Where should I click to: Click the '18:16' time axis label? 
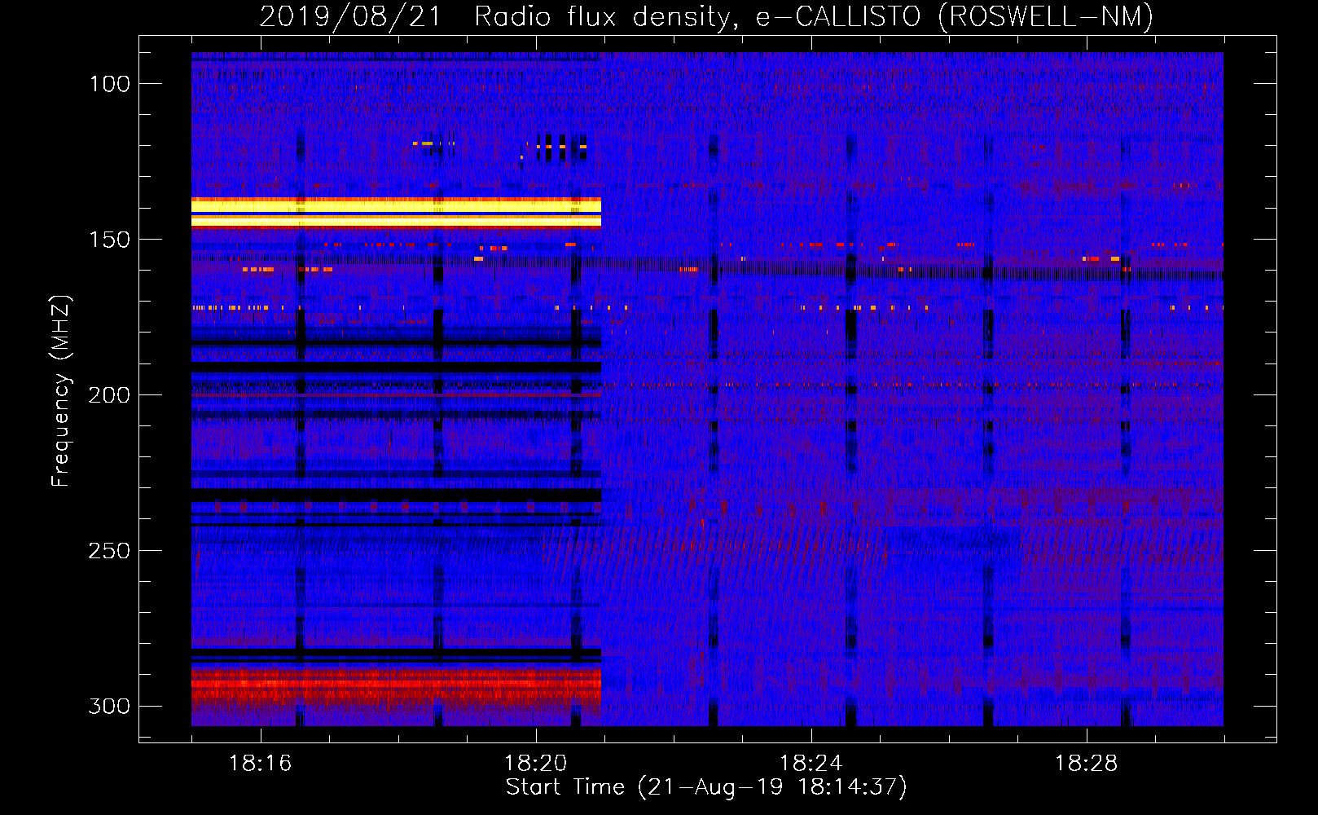(x=260, y=764)
